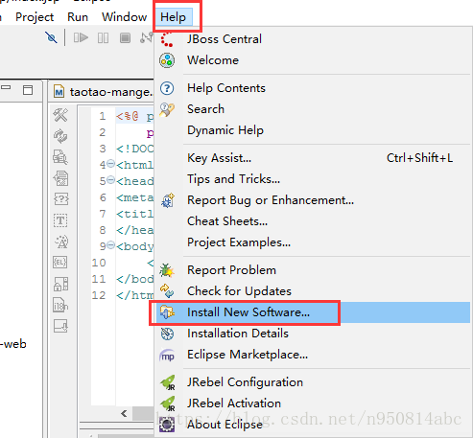Screen dimensions: 473x438
Task: Select JRebel Activation entry
Action: click(x=313, y=403)
